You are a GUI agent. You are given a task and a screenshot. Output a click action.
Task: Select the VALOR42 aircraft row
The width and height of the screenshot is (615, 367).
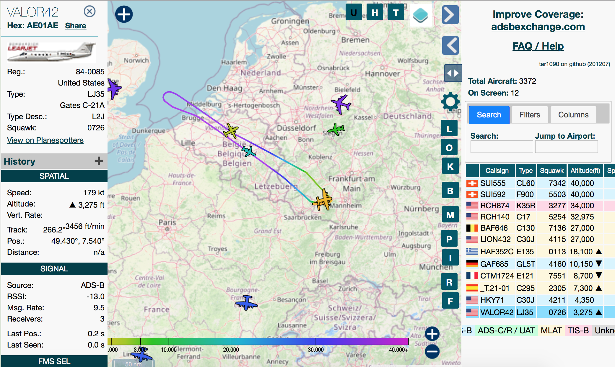540,312
